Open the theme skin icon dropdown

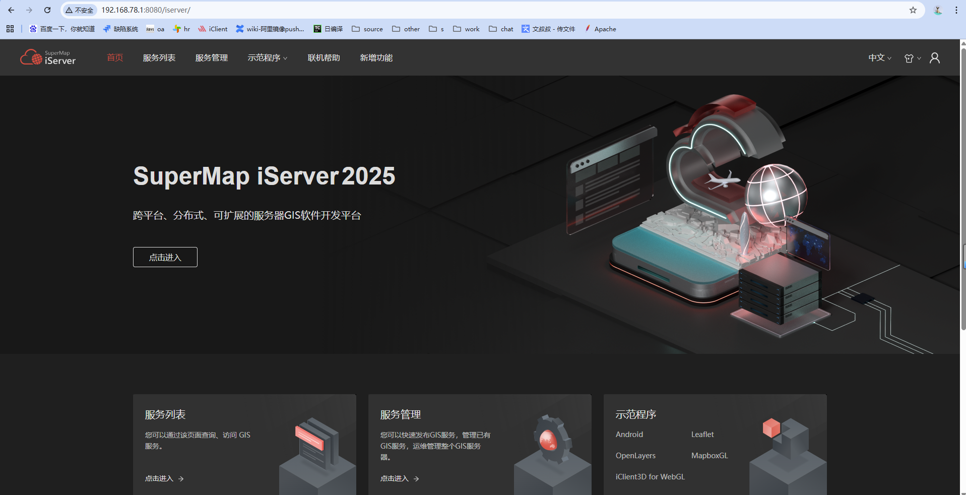click(x=912, y=58)
